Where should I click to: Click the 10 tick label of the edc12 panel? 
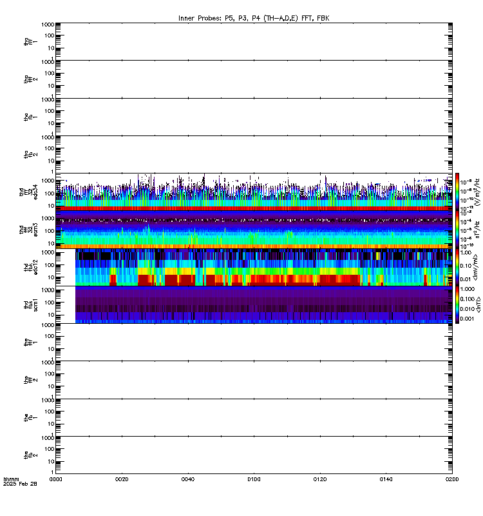(x=52, y=277)
